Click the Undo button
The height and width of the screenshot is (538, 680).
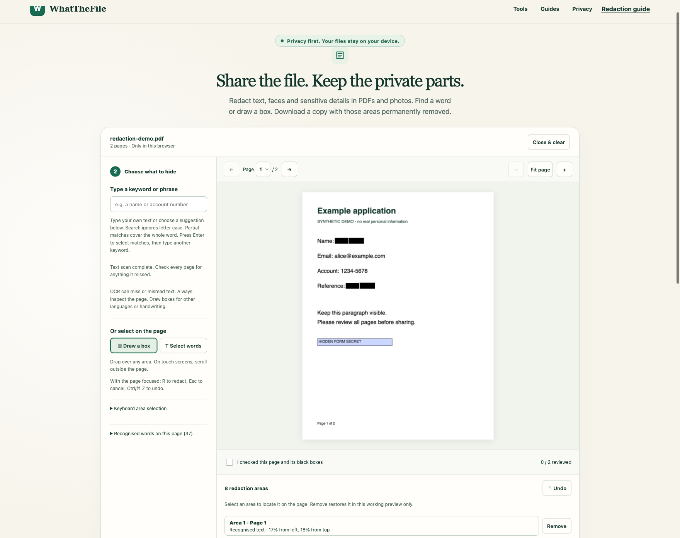[x=557, y=488]
